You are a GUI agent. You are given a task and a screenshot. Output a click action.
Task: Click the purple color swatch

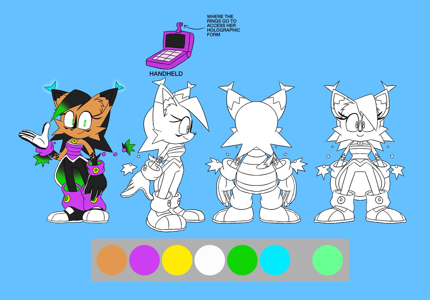coord(144,260)
